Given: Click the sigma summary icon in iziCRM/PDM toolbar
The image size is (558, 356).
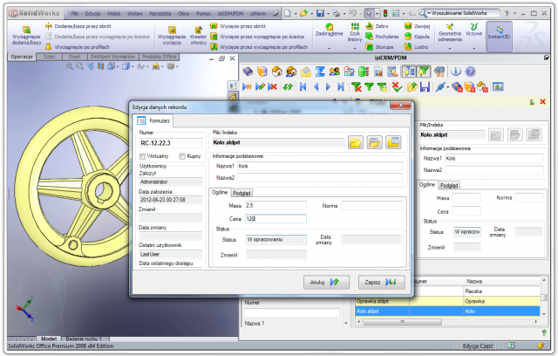Looking at the screenshot, I should point(320,72).
